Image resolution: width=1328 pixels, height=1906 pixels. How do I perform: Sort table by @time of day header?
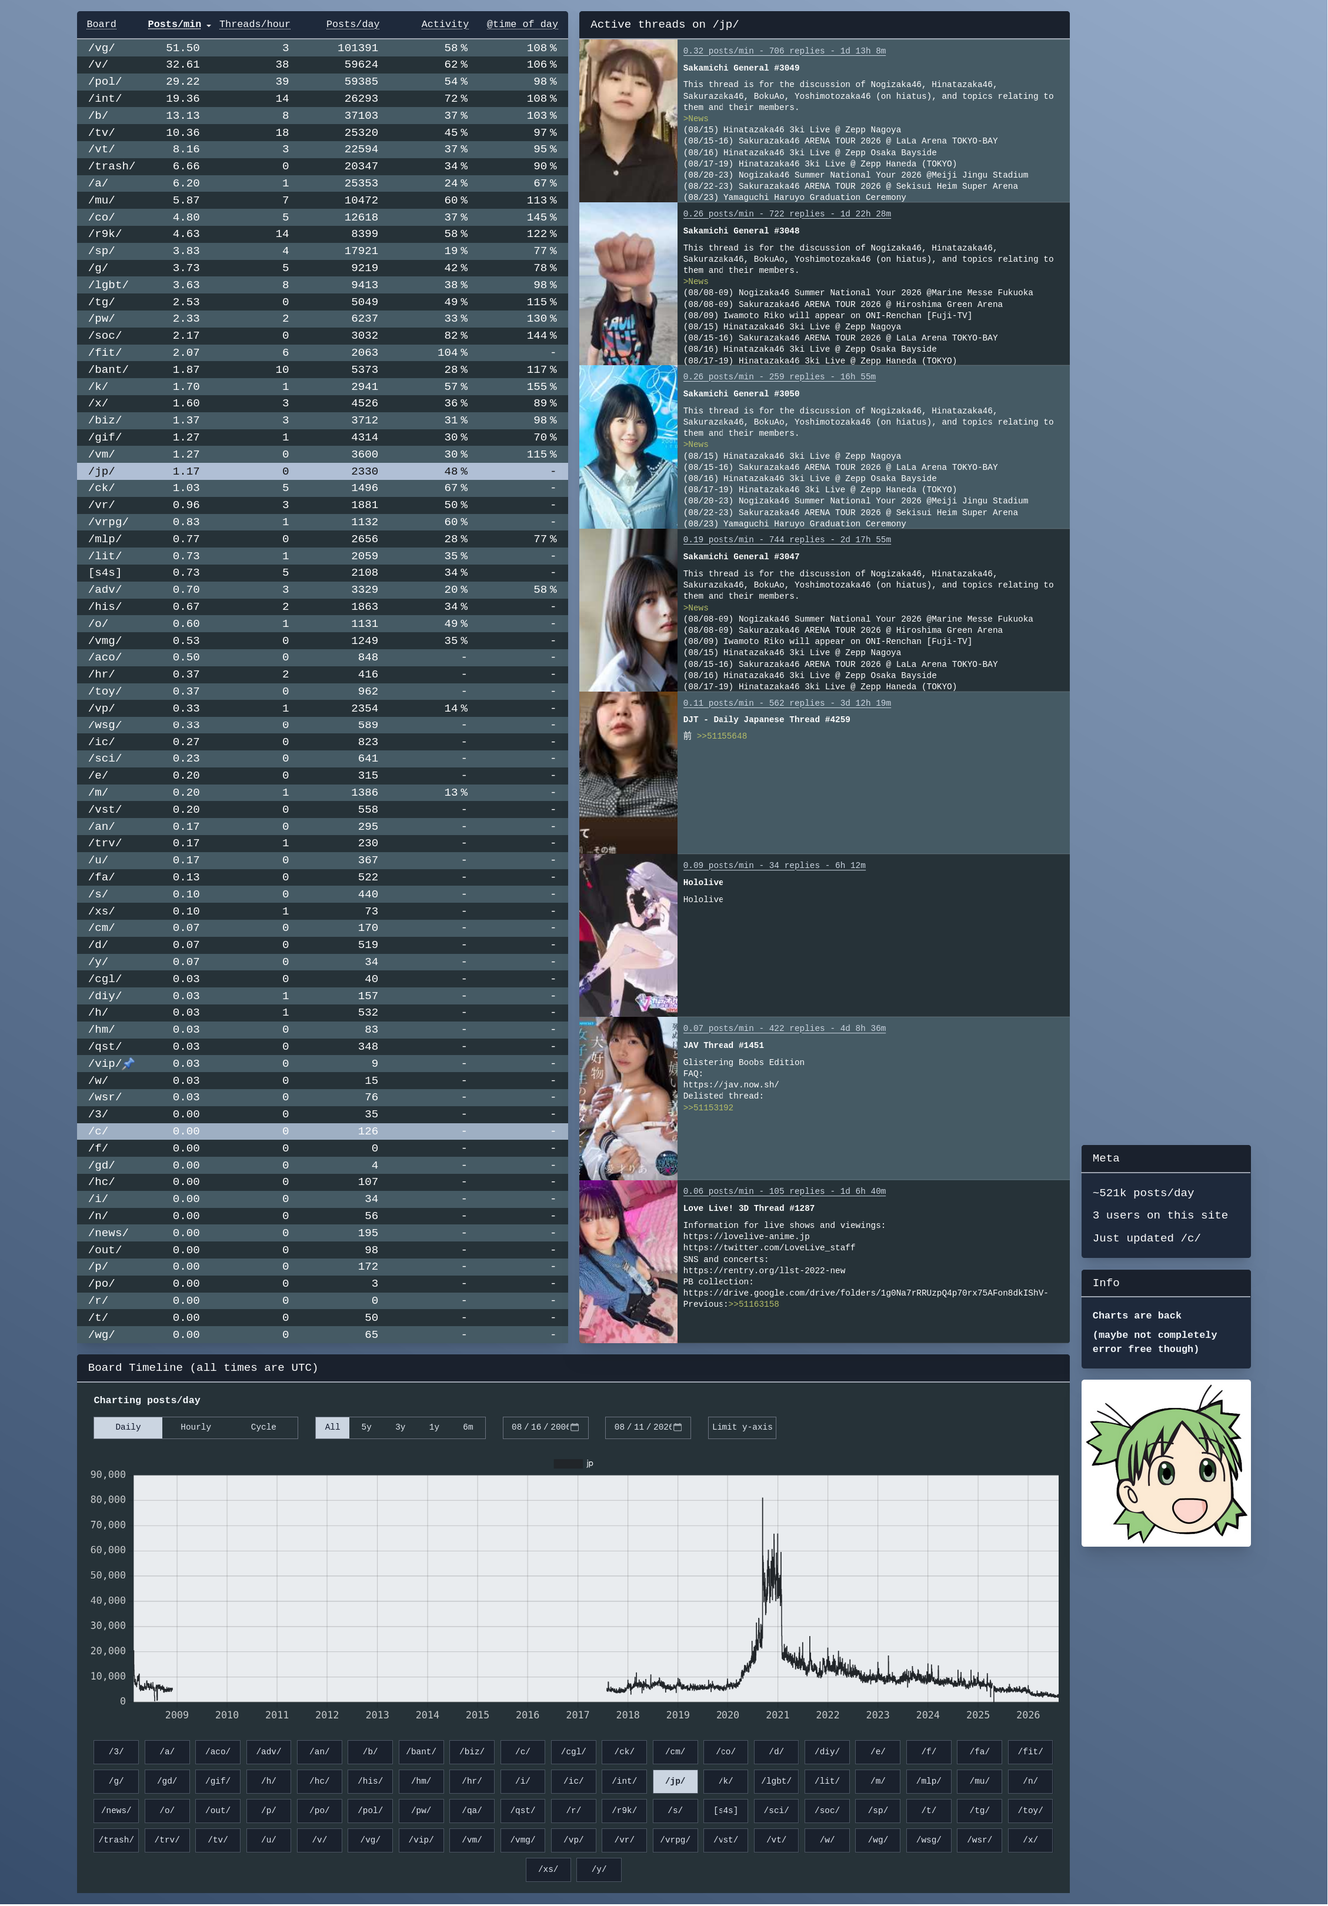pyautogui.click(x=522, y=25)
